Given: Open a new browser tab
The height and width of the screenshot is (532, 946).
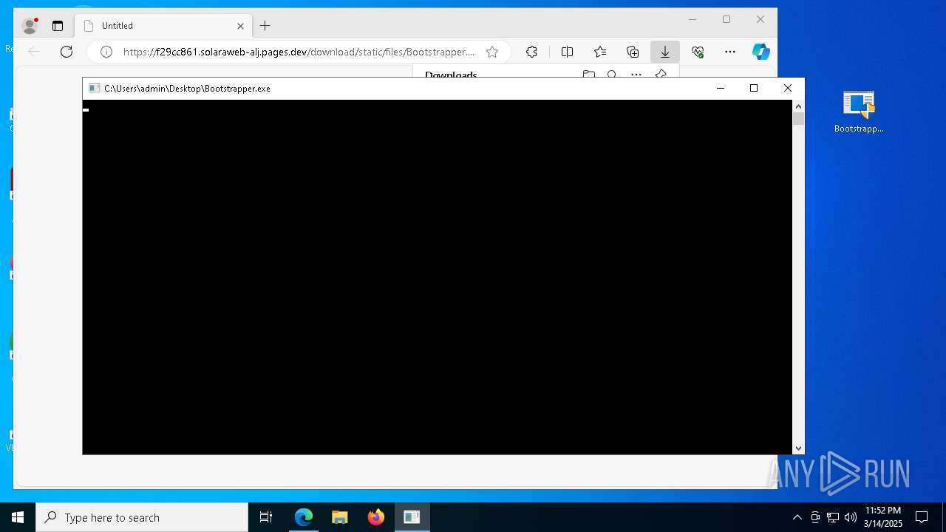Looking at the screenshot, I should click(265, 26).
